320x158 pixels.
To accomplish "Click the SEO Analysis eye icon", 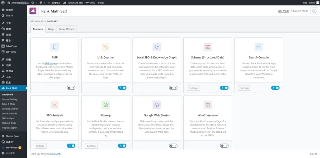I will coord(54,105).
